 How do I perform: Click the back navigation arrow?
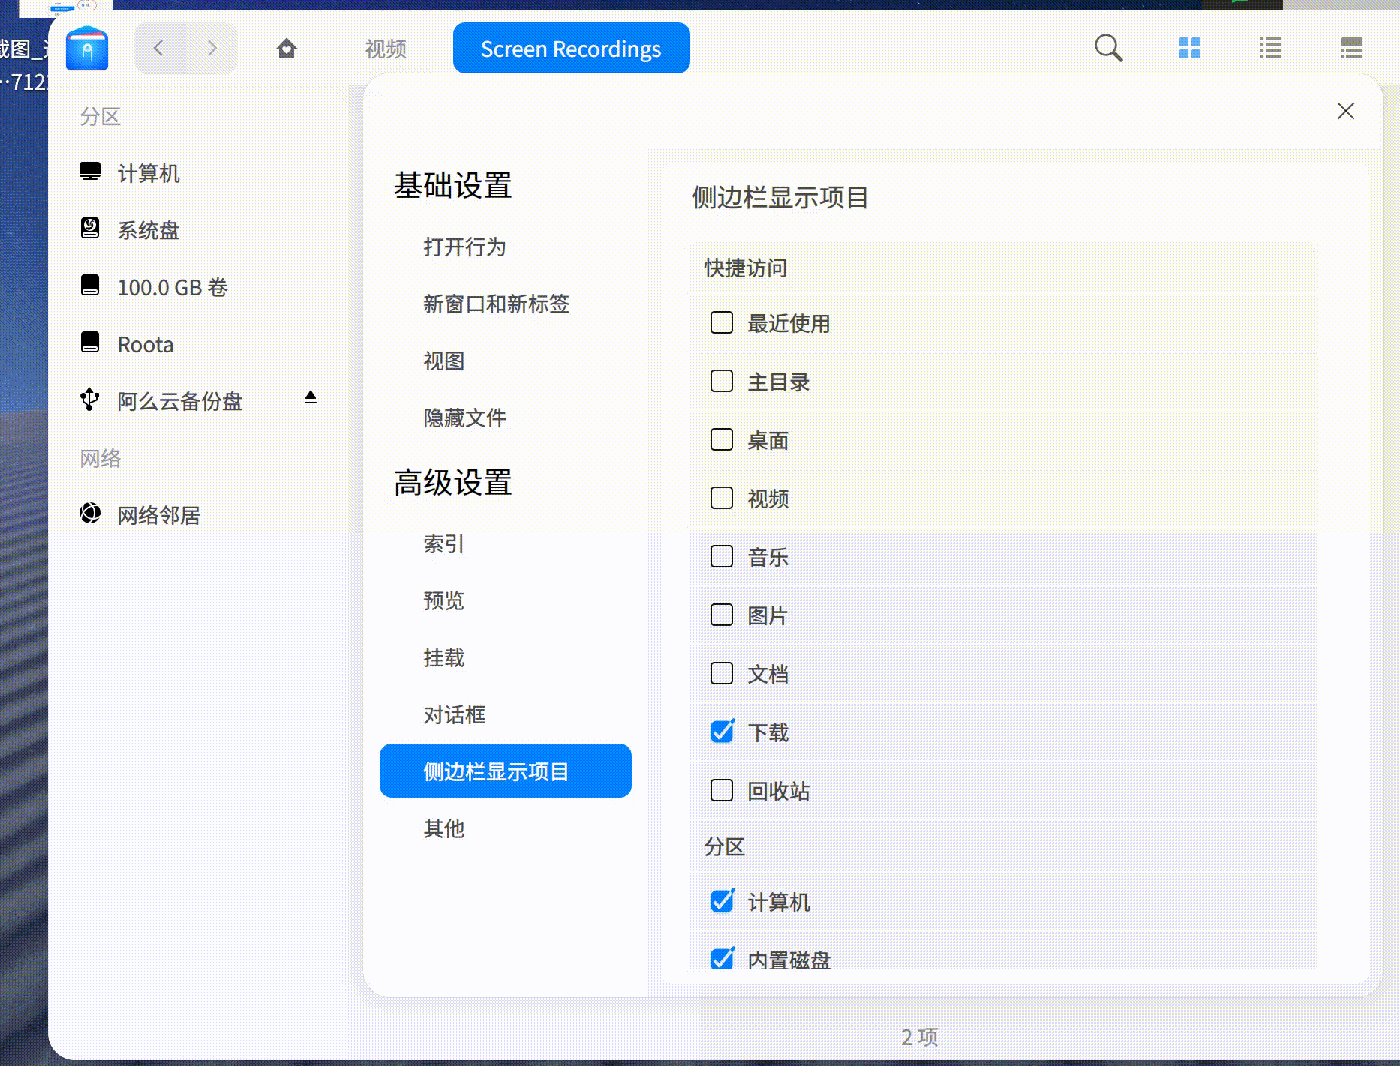pyautogui.click(x=158, y=48)
